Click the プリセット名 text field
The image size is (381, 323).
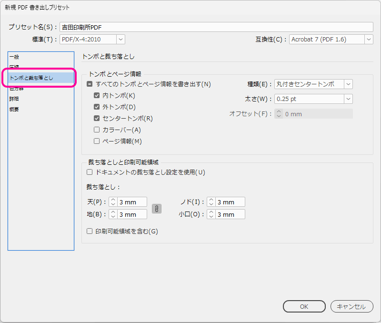pyautogui.click(x=216, y=27)
